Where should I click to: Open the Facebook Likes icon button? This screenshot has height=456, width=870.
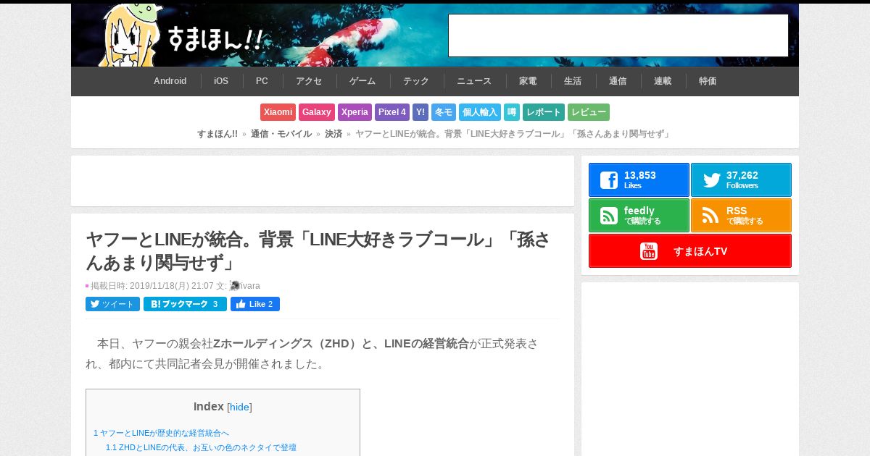639,180
